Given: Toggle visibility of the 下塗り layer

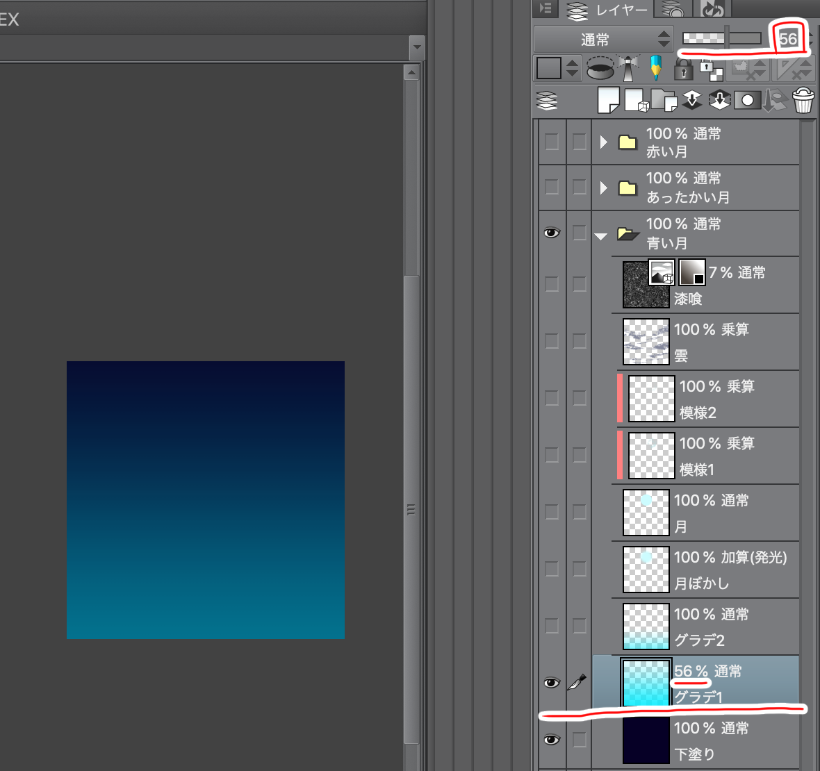Looking at the screenshot, I should coord(552,740).
